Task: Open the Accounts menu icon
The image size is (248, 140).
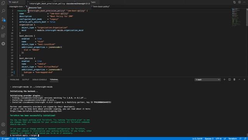Action: coord(3,124)
